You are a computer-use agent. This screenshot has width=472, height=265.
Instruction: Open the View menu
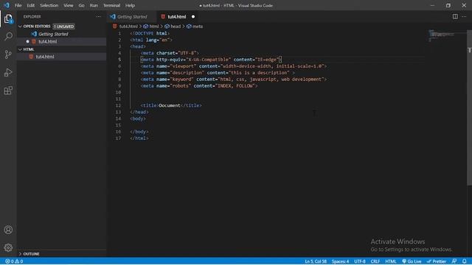68,5
